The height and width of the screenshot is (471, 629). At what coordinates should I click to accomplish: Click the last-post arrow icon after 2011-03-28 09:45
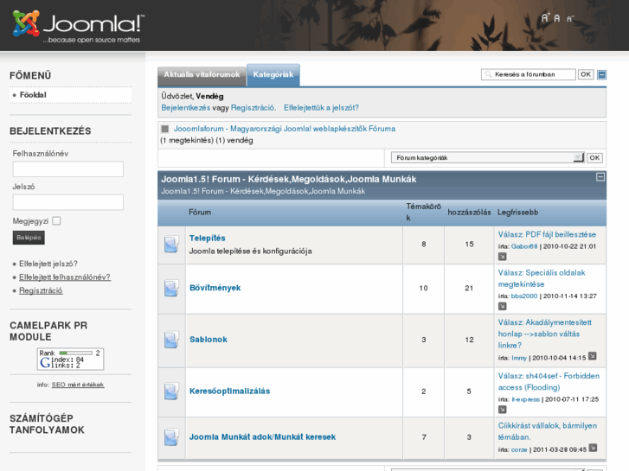(593, 448)
